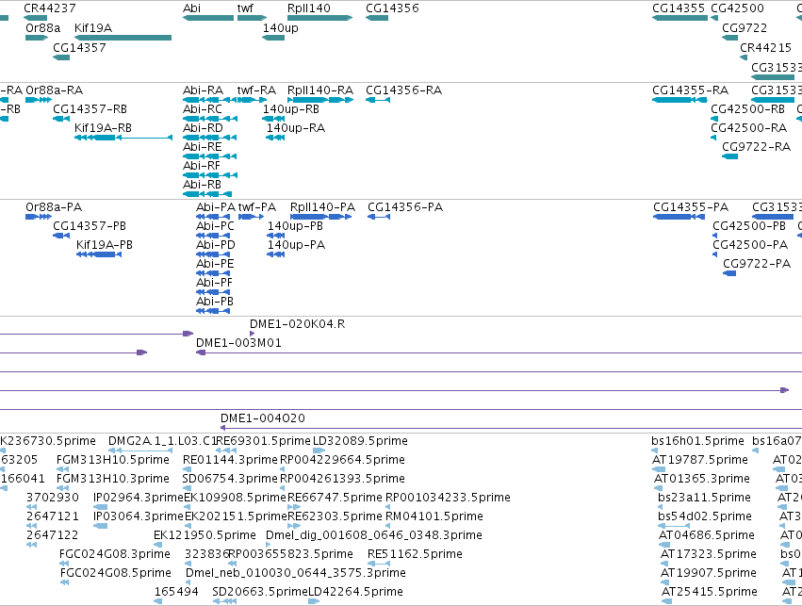Click EST label FGM313H10.5prime
802x606 pixels.
[x=113, y=460]
